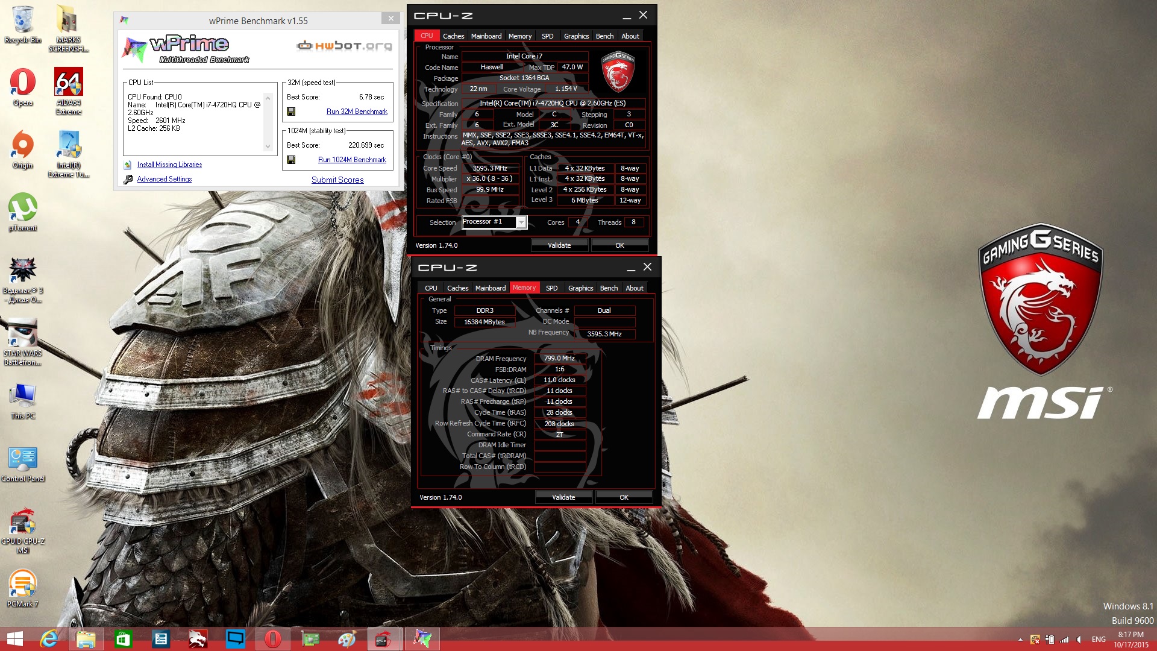The width and height of the screenshot is (1157, 651).
Task: Launch the µTorrent desktop shortcut
Action: [x=22, y=212]
